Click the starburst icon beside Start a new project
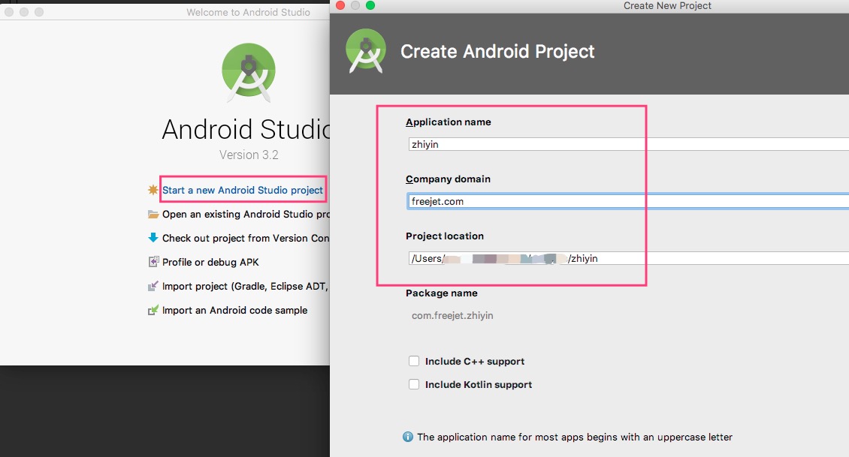Screen dimensions: 849x457 click(x=153, y=190)
